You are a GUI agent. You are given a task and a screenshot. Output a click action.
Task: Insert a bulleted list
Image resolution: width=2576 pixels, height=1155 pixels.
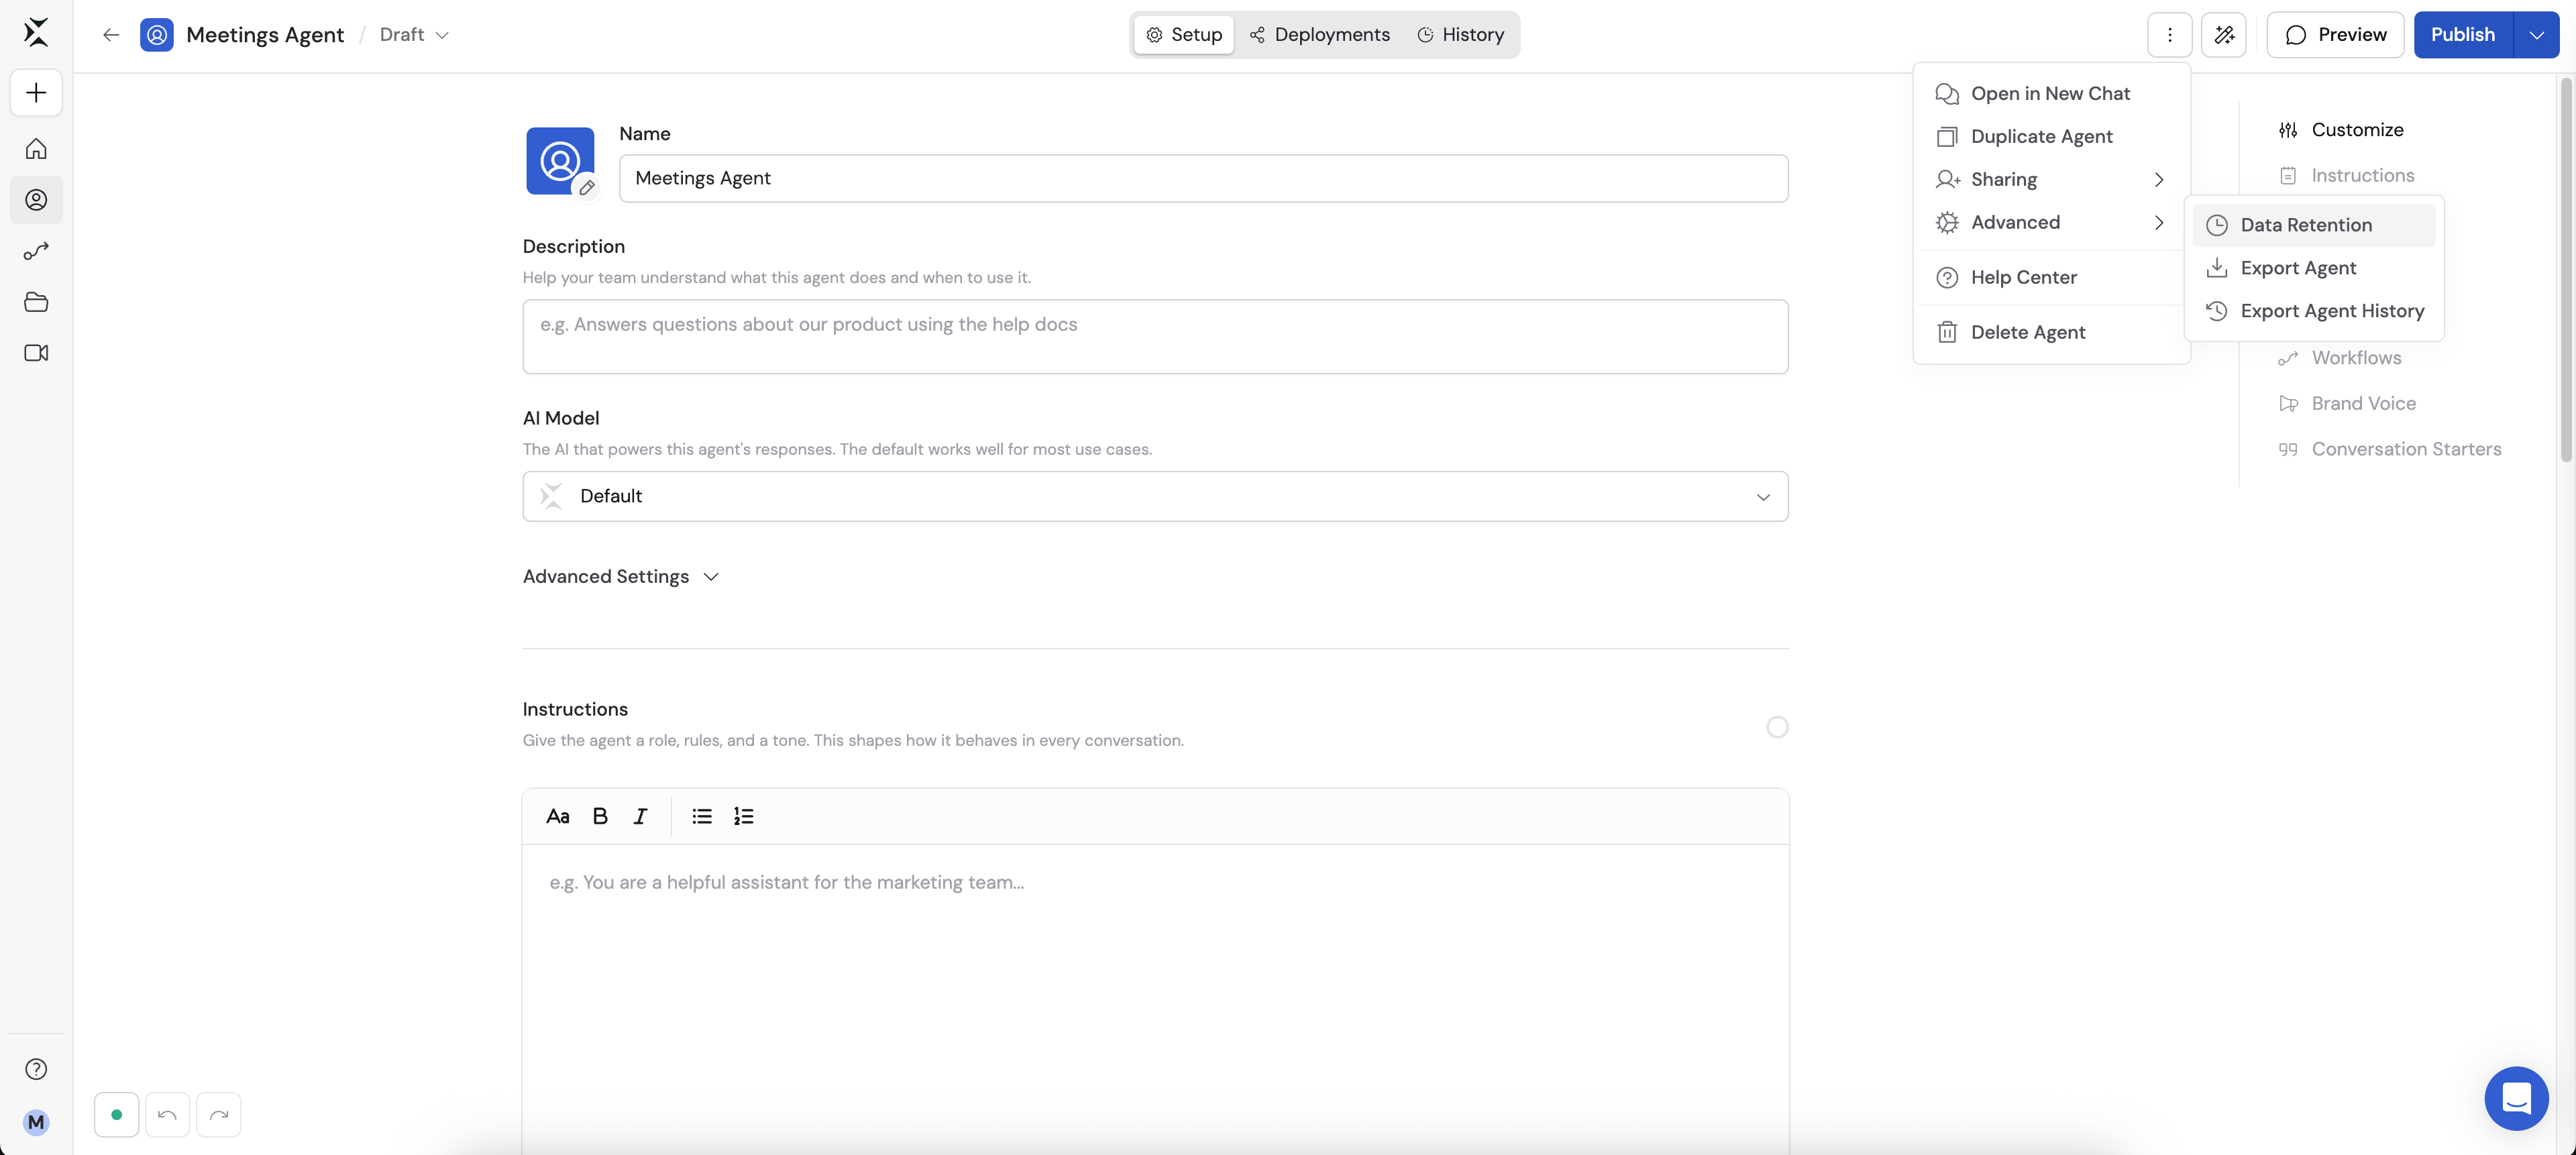(702, 816)
